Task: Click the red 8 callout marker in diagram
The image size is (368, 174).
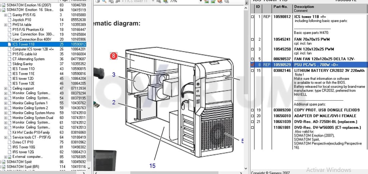Action: coord(114,56)
